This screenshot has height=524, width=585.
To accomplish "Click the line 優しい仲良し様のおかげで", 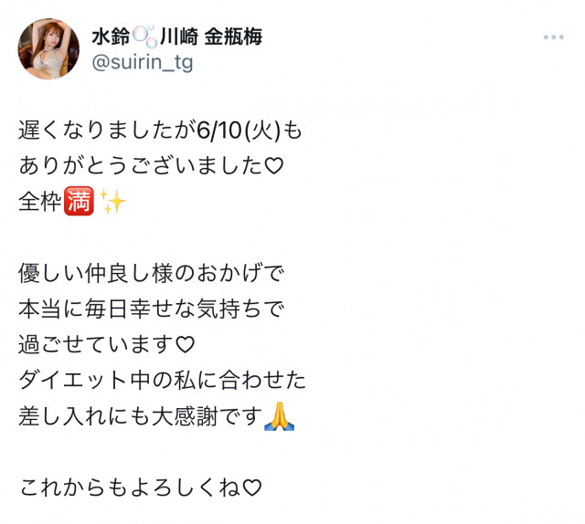I will click(x=152, y=273).
